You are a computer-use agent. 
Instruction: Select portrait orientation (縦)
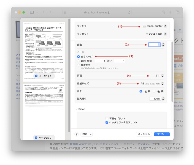[x=141, y=91]
